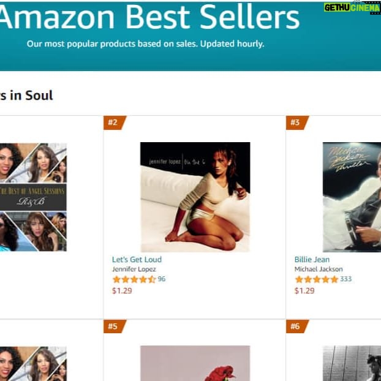Open the 96 reviews count link
This screenshot has height=381, width=381.
click(162, 279)
